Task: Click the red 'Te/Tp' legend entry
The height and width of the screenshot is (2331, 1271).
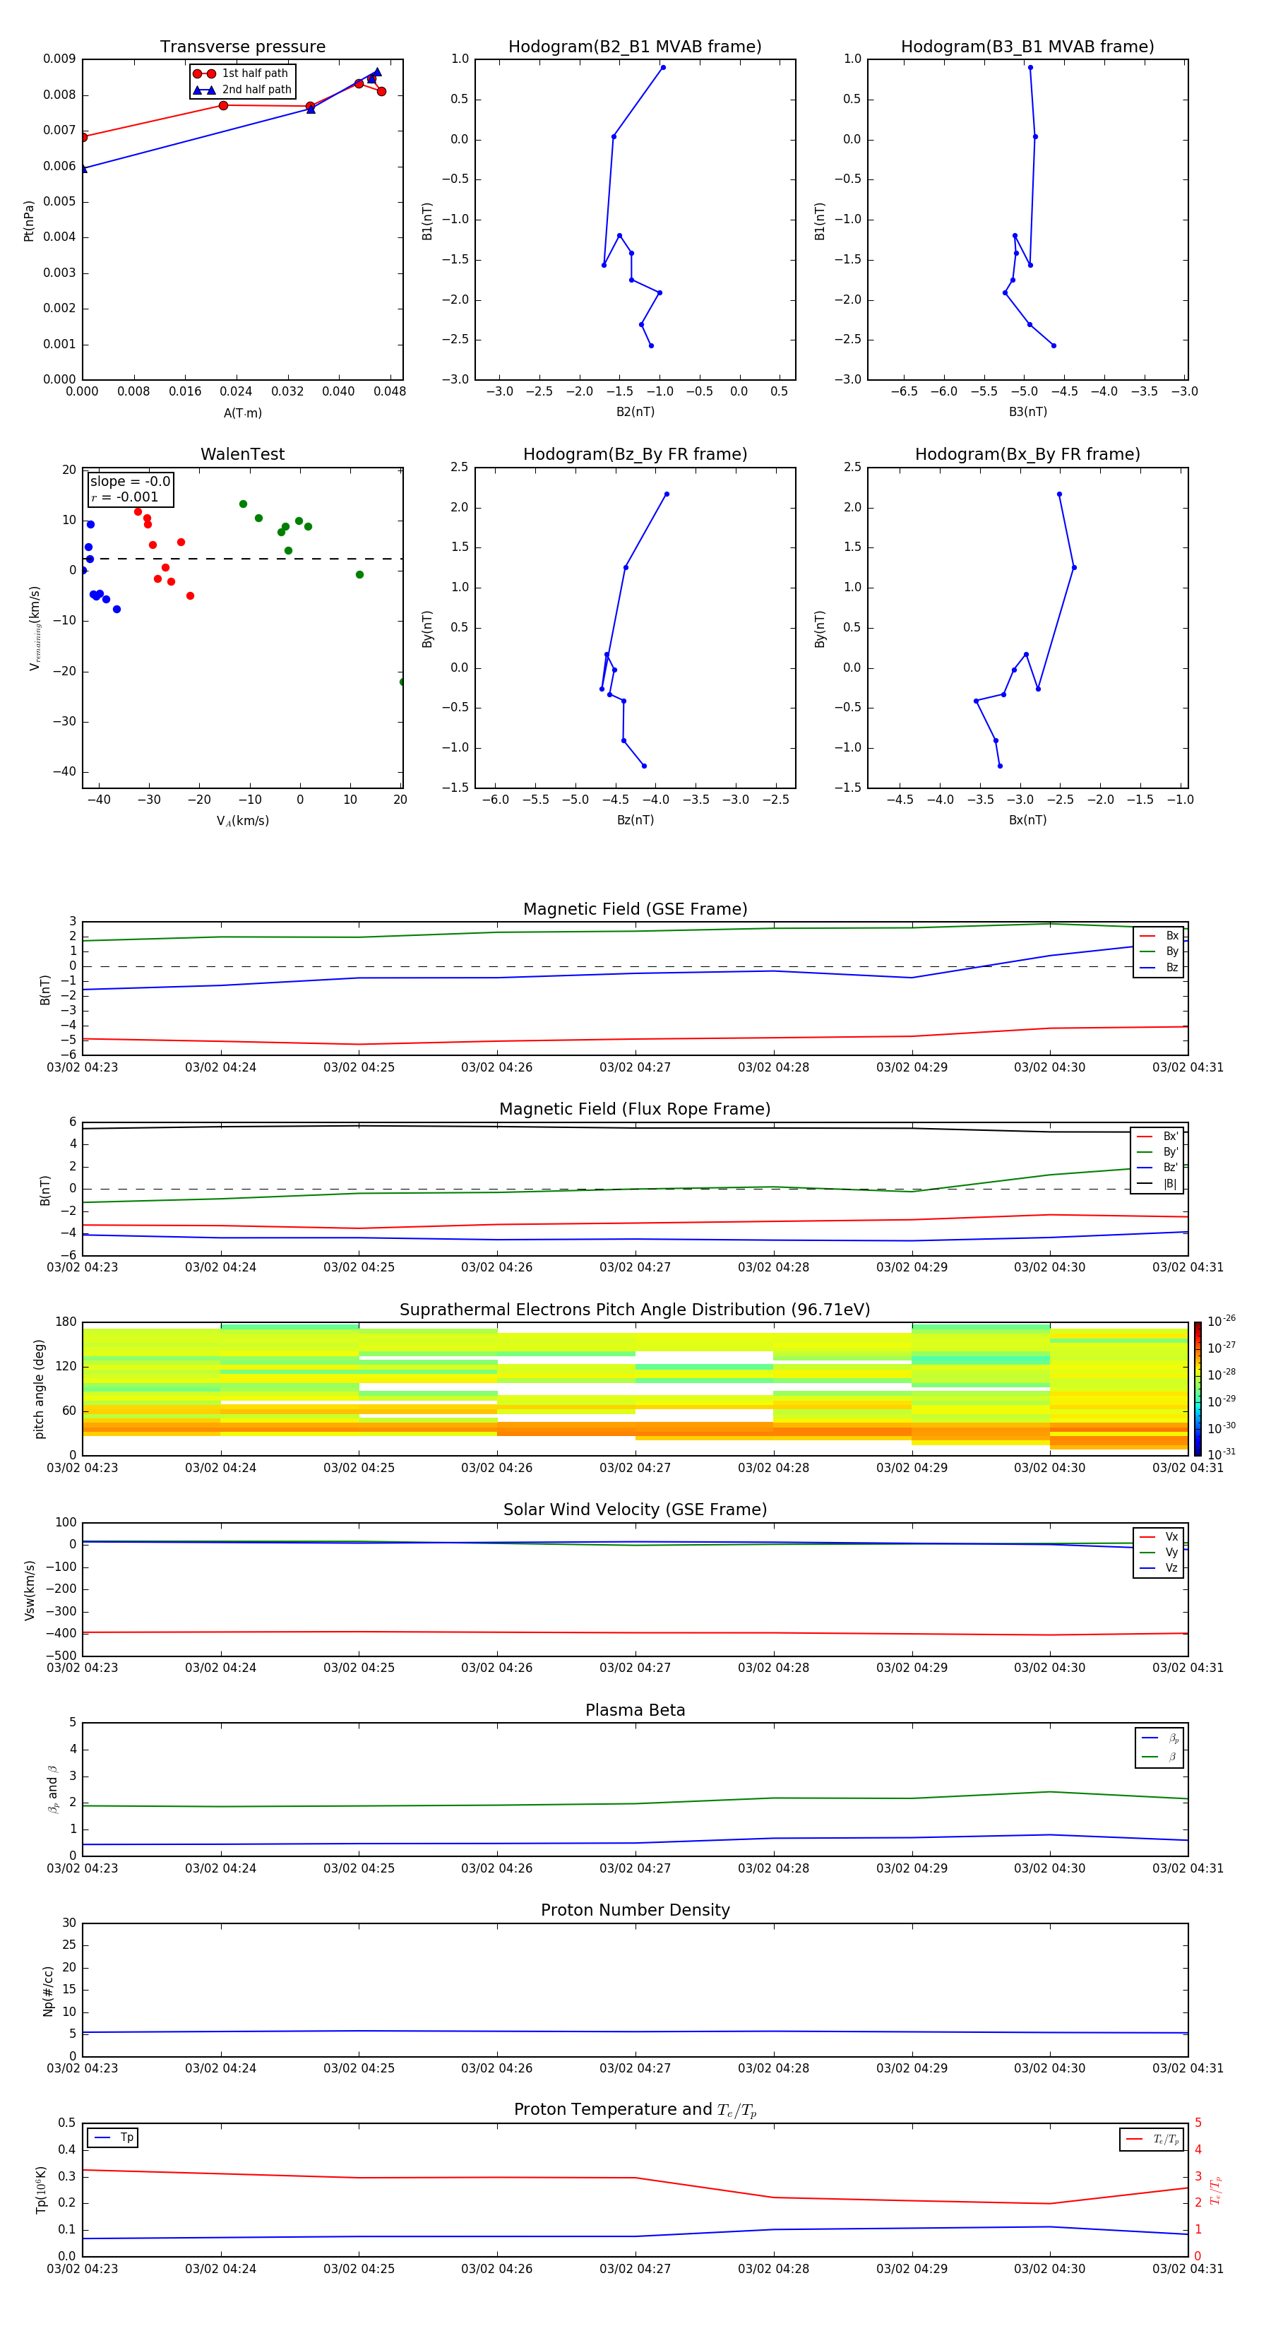Action: (x=1152, y=2139)
